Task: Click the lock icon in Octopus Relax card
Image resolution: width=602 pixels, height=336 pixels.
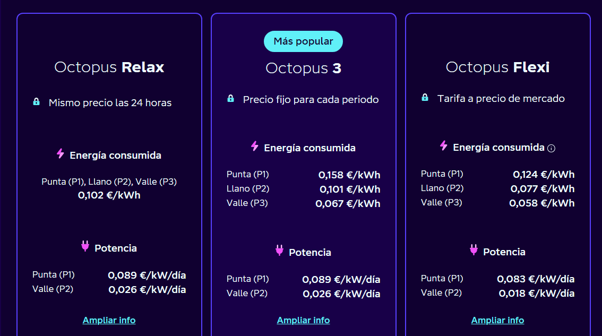Action: click(36, 102)
